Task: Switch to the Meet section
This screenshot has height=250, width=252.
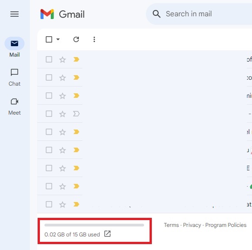Action: point(15,106)
